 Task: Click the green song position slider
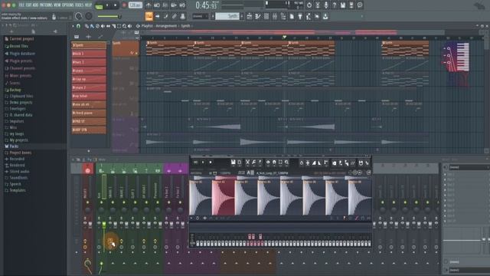click(x=109, y=16)
